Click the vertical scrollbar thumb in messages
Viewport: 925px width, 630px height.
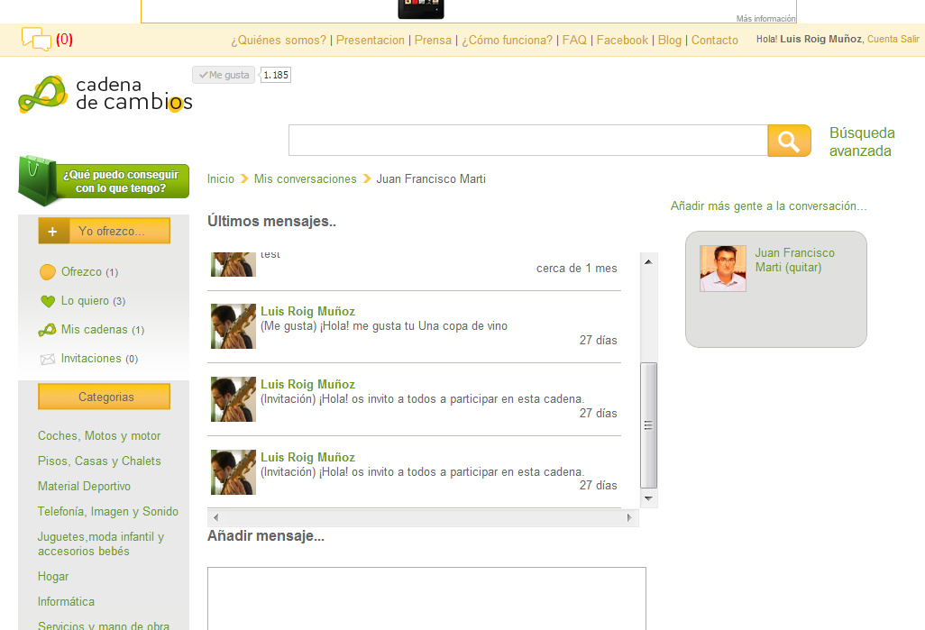pos(648,425)
